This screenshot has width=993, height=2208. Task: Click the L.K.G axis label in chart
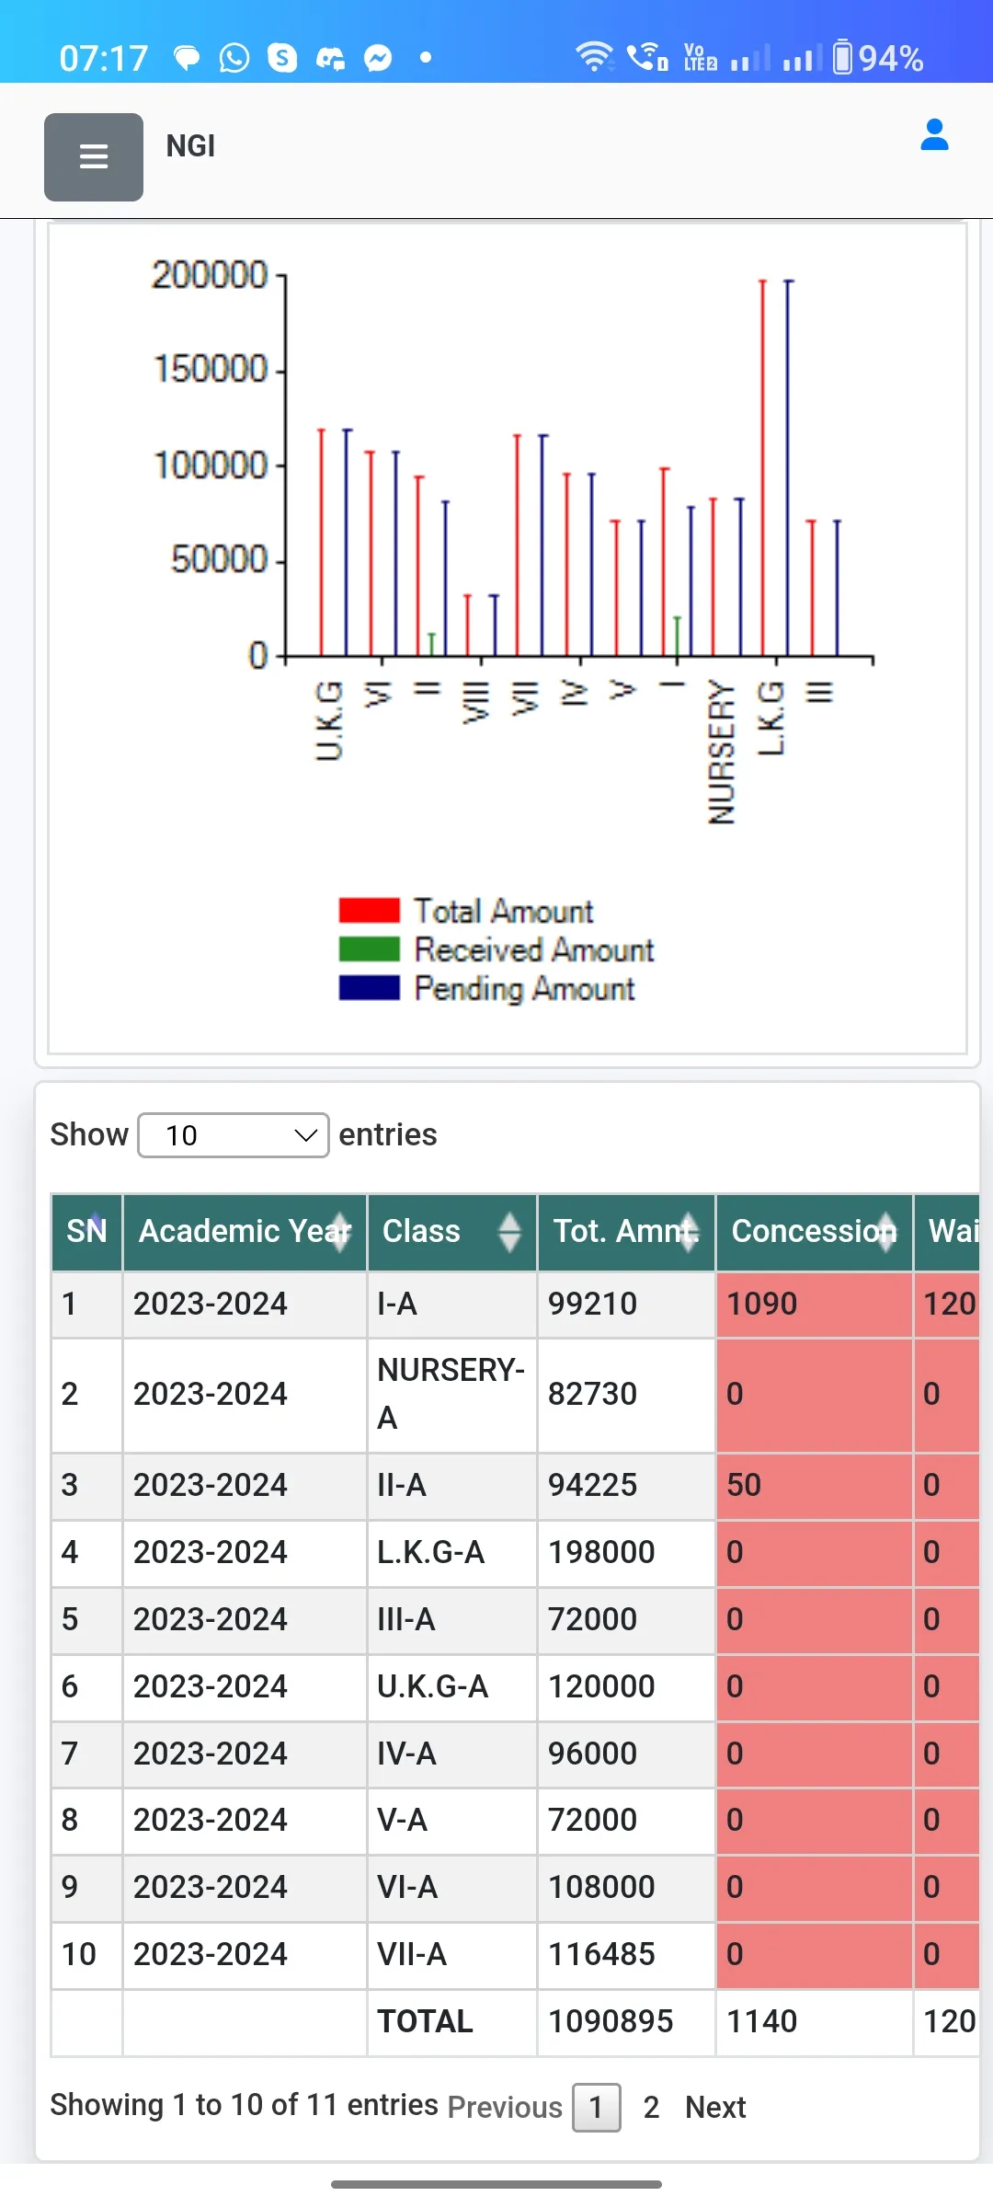tap(770, 719)
